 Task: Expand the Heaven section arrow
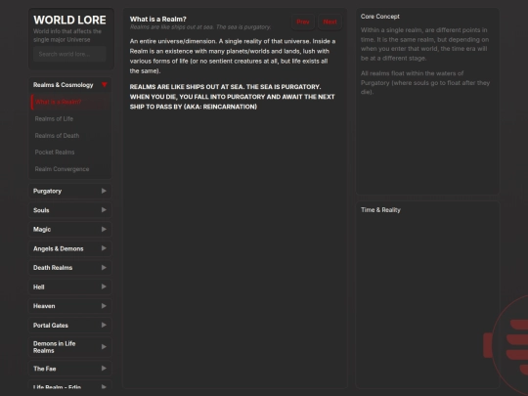pos(104,306)
